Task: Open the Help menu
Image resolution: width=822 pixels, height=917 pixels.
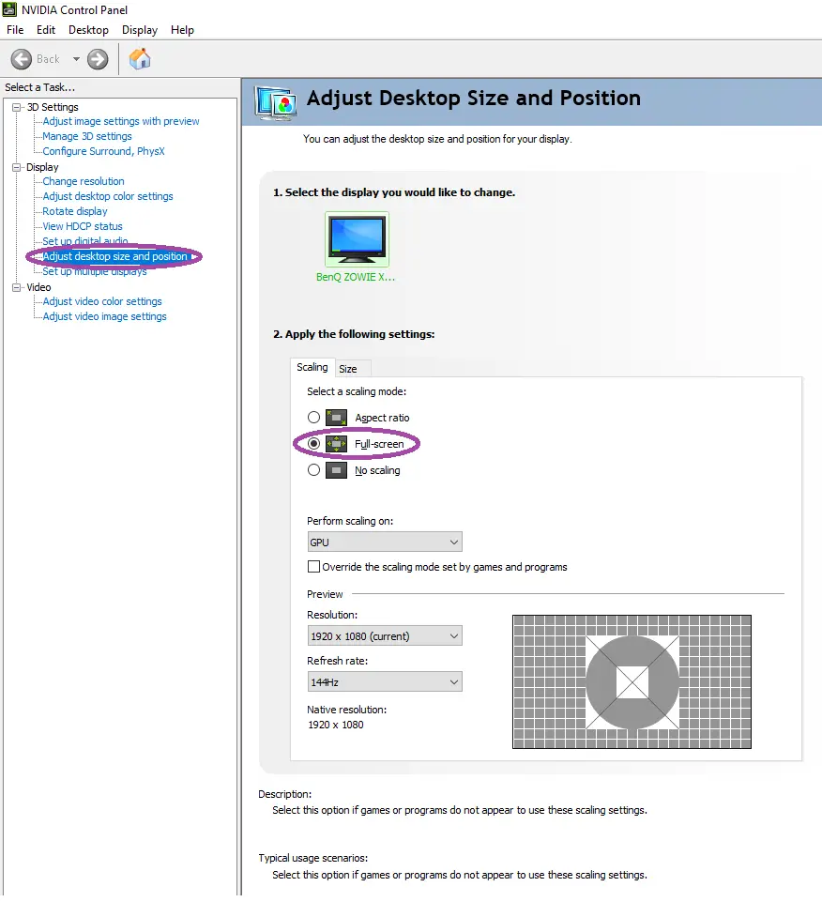Action: pos(182,30)
